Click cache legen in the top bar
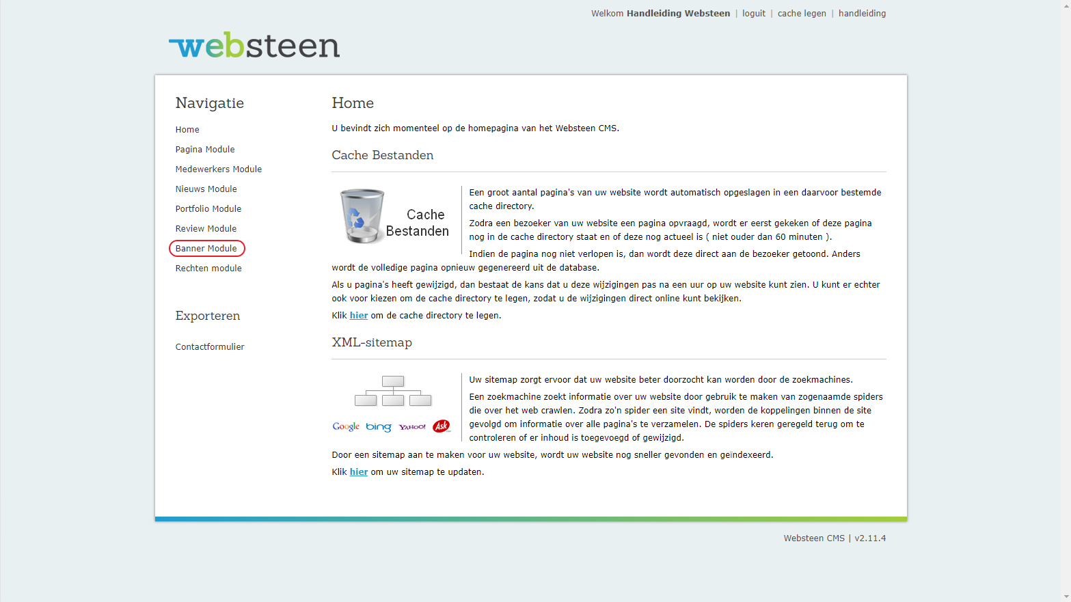 pyautogui.click(x=802, y=14)
